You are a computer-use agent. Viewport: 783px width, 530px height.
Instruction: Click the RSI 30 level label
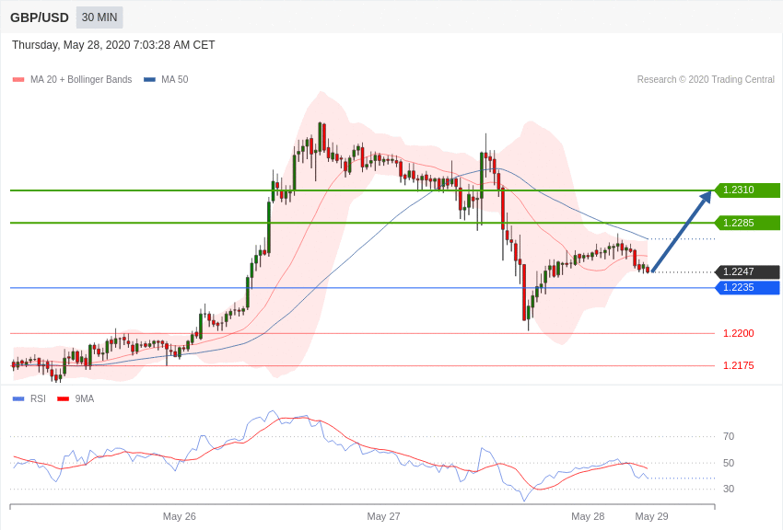729,489
